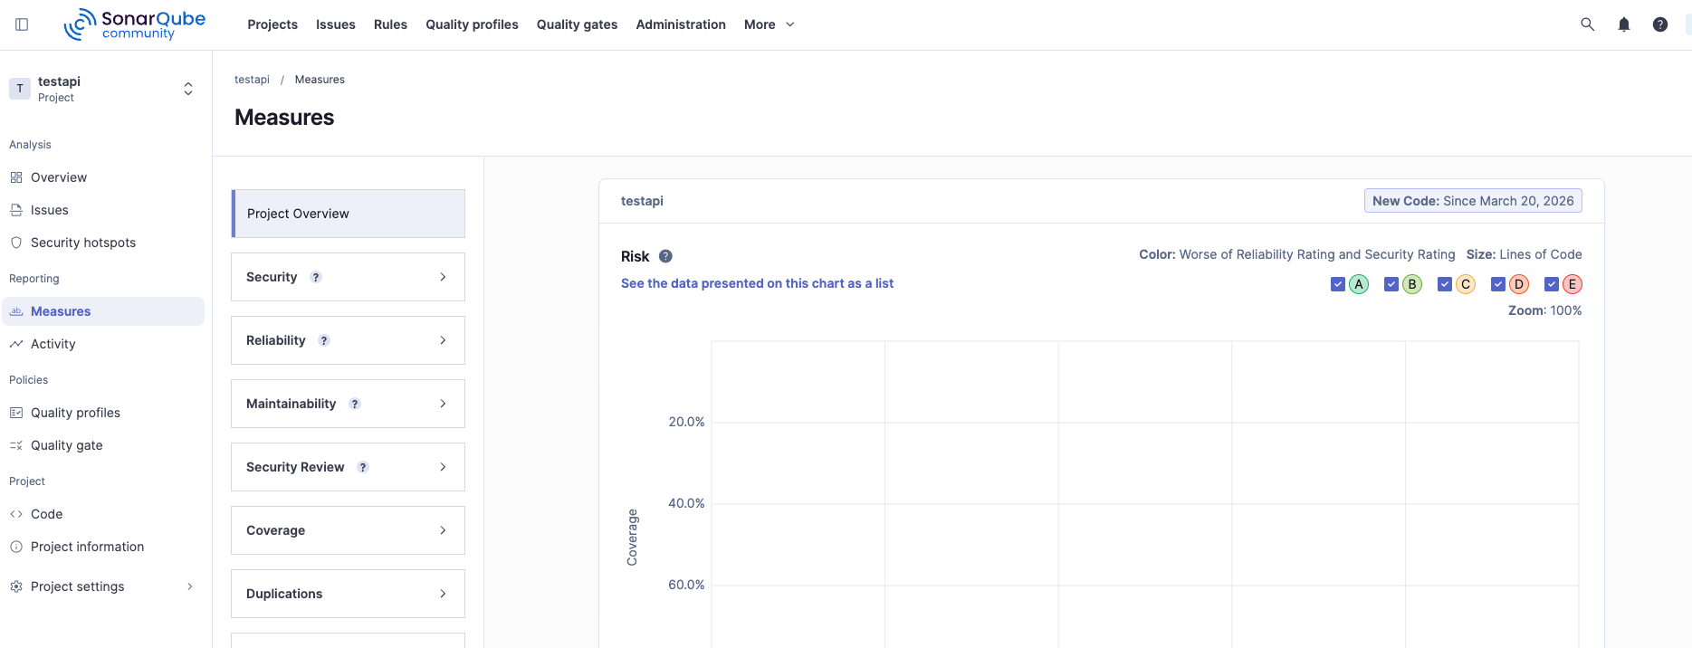The image size is (1692, 648).
Task: Click the testapi chart header title
Action: tap(642, 201)
